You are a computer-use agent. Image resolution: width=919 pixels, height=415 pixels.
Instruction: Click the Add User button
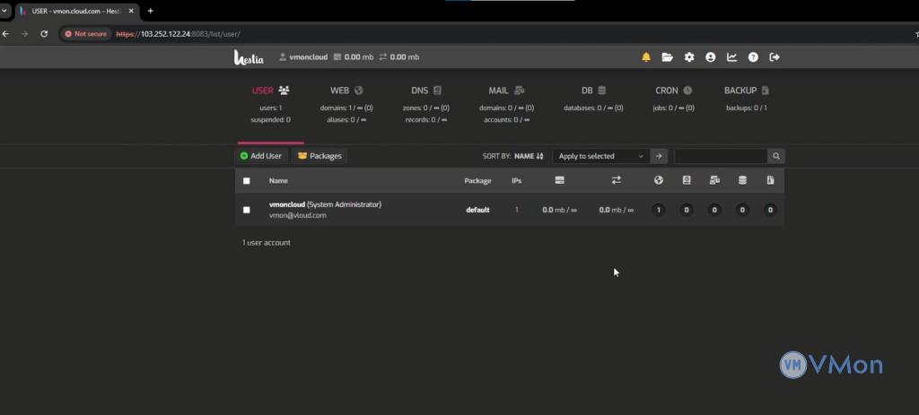[x=261, y=156]
